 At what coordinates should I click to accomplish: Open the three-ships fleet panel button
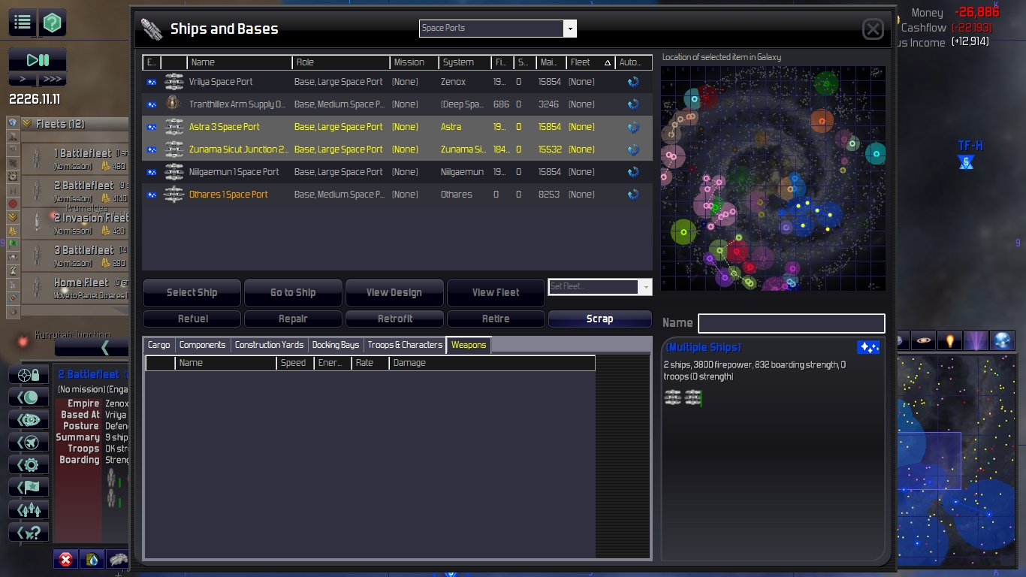point(29,510)
